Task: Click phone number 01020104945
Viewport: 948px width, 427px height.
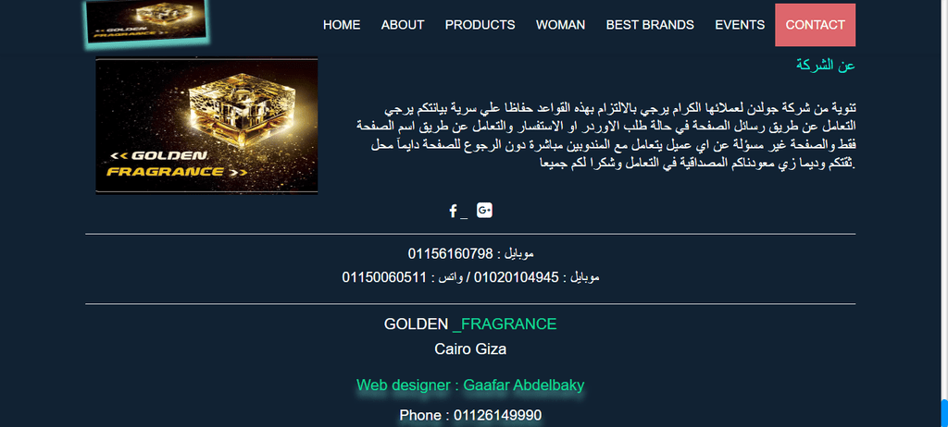Action: pyautogui.click(x=517, y=278)
